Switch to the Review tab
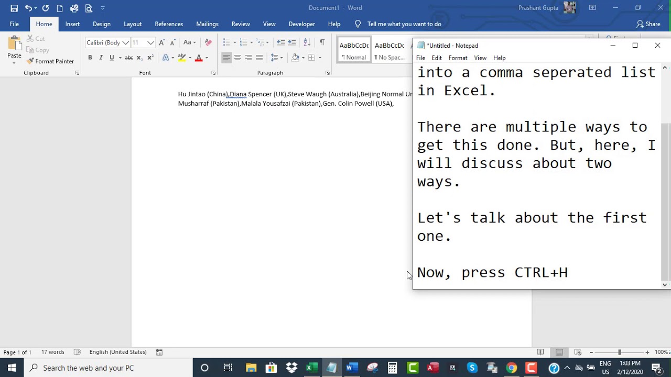The width and height of the screenshot is (671, 377). pyautogui.click(x=241, y=24)
